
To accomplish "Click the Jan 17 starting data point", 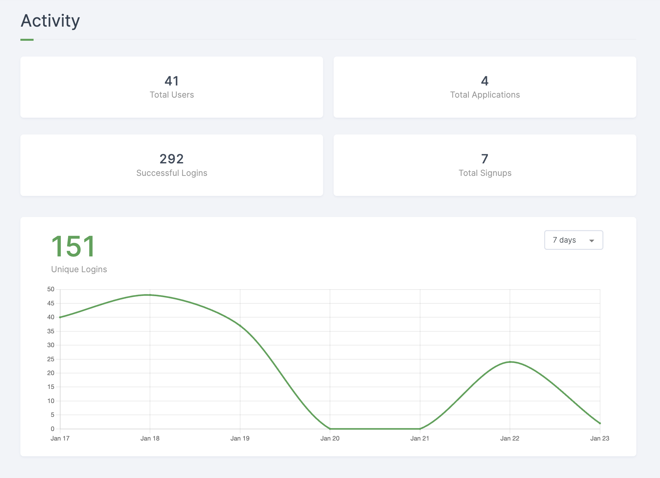I will [x=60, y=317].
